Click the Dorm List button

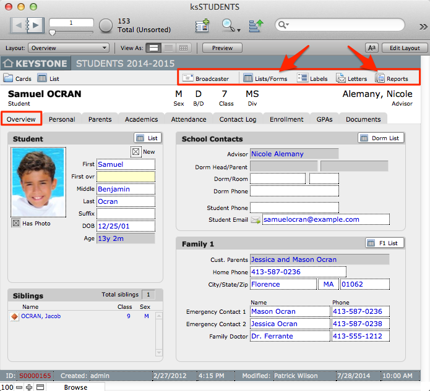(x=381, y=138)
